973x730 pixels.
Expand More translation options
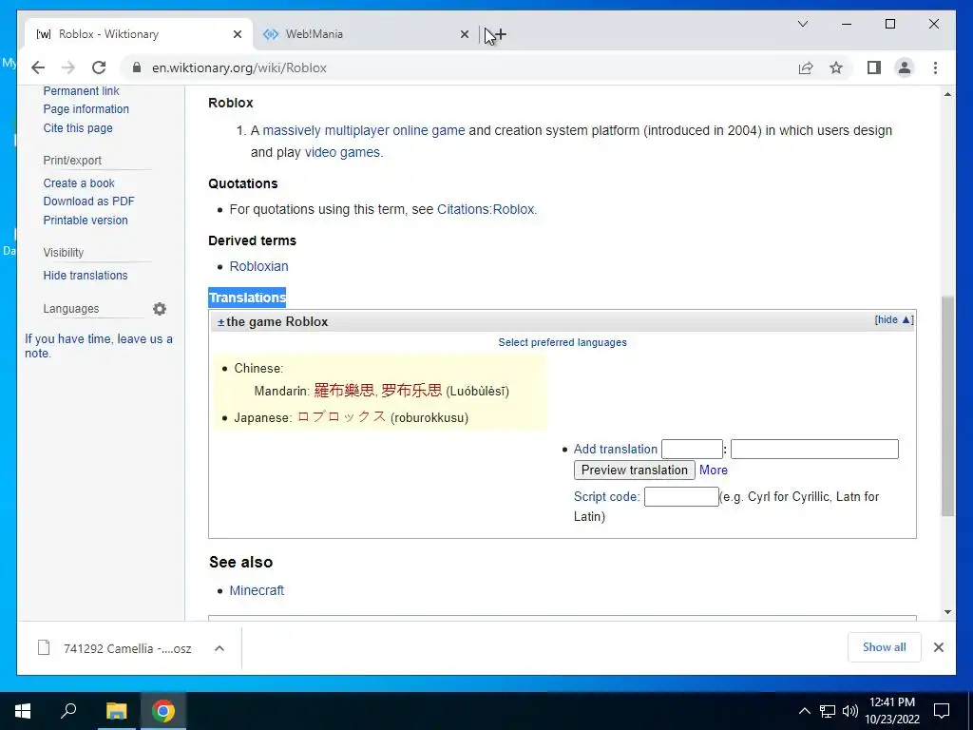(x=713, y=471)
